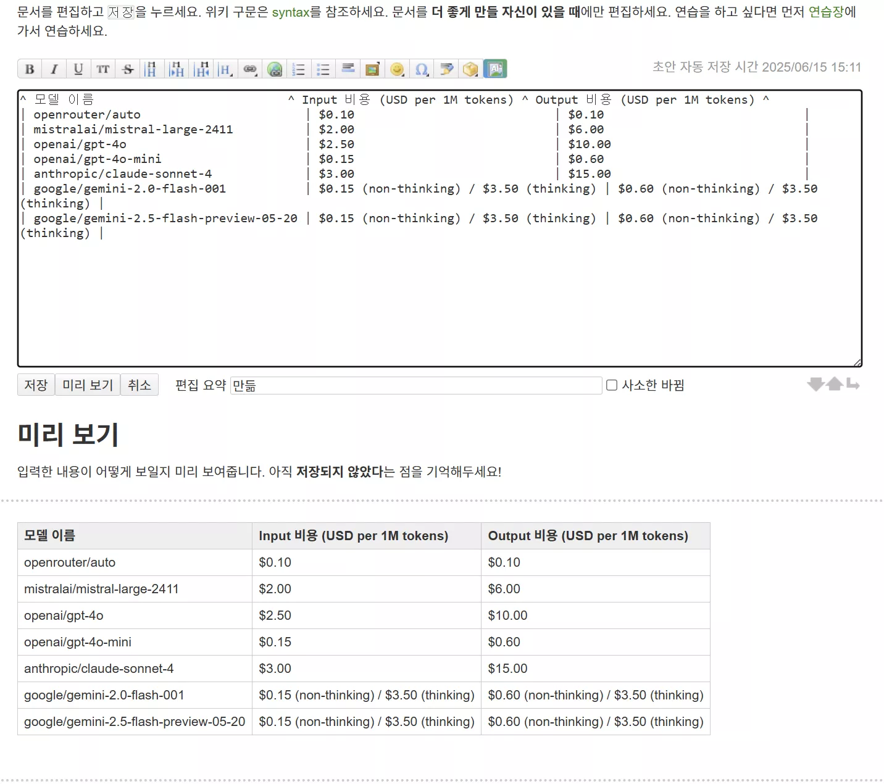Toggle line wrap in the editor
The width and height of the screenshot is (884, 784).
coord(853,385)
